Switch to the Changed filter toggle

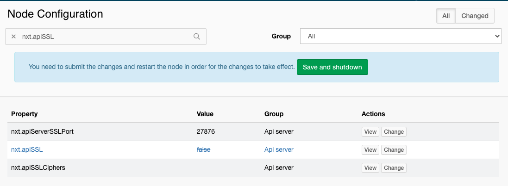[475, 16]
